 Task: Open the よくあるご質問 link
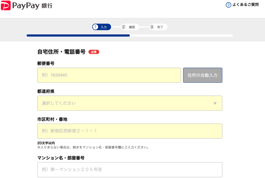[245, 5]
